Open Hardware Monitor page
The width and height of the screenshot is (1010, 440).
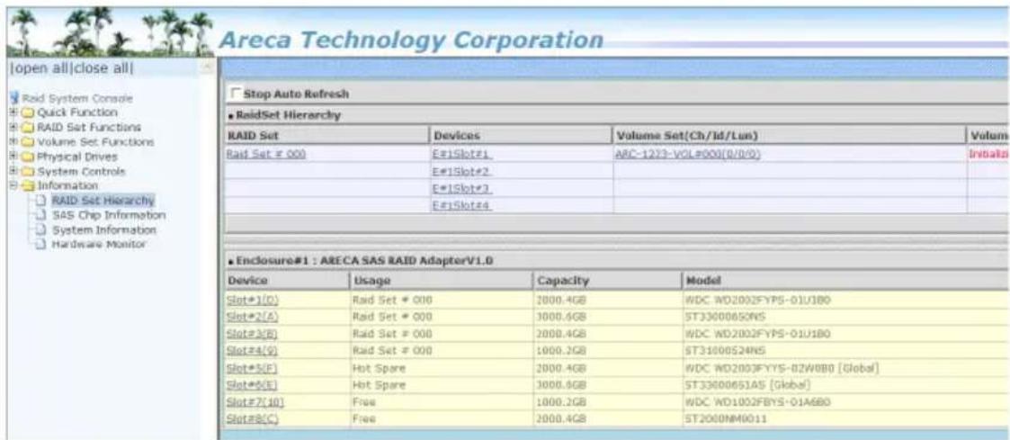[99, 245]
